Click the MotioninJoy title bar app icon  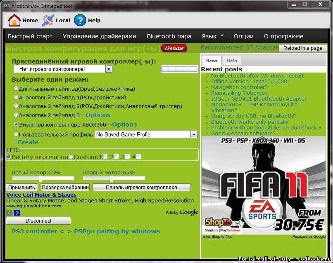[6, 6]
